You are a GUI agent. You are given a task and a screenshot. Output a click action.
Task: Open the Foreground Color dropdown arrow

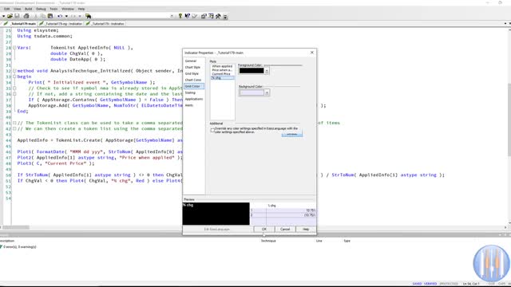coord(267,71)
